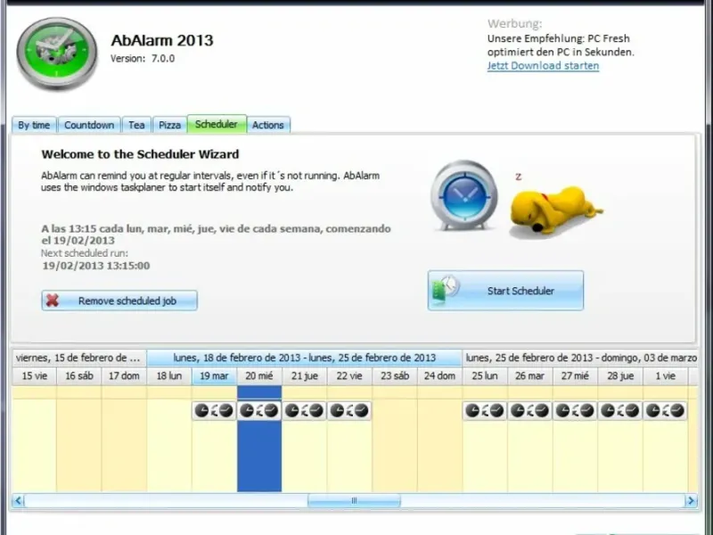Open the Actions tab

click(268, 125)
